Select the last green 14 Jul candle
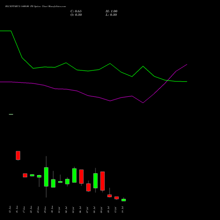220x220 pixels. point(124,200)
